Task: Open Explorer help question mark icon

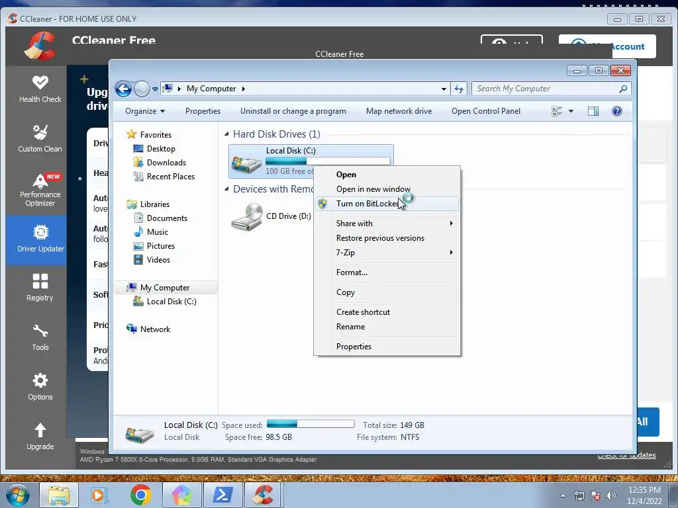Action: click(617, 111)
